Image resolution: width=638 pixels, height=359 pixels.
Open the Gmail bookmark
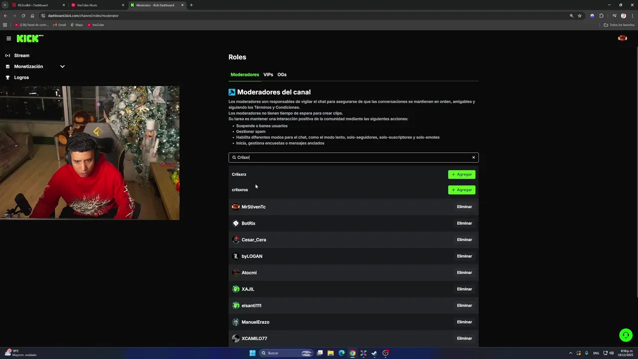pyautogui.click(x=59, y=25)
